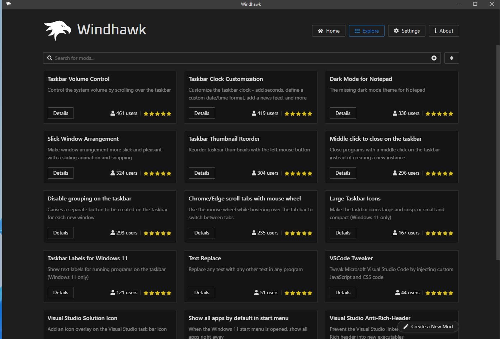
Task: Click the Visual Studio Anti-Rich-Header title
Action: (x=370, y=318)
